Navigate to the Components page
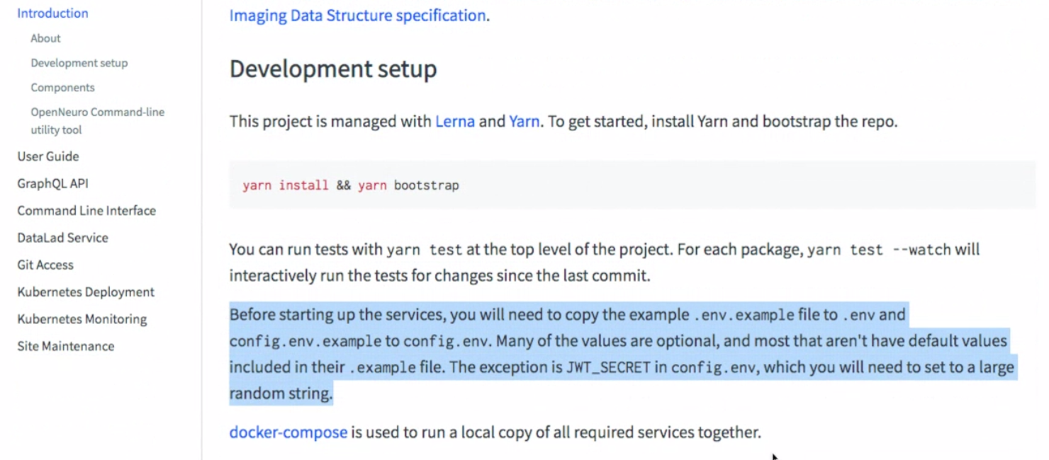Image resolution: width=1049 pixels, height=460 pixels. click(x=62, y=87)
